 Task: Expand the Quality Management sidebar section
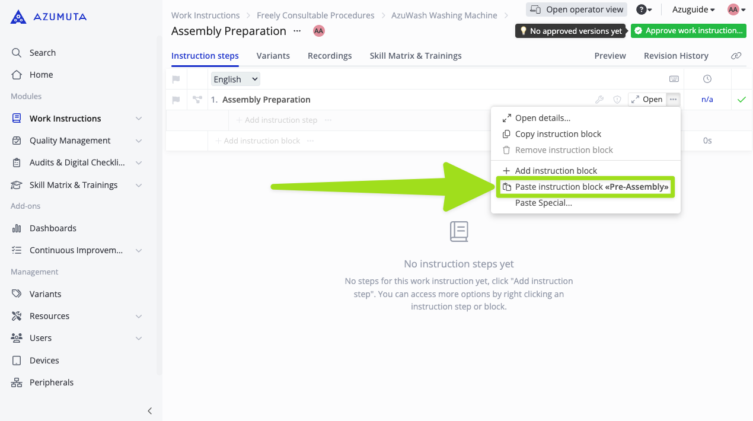click(138, 141)
